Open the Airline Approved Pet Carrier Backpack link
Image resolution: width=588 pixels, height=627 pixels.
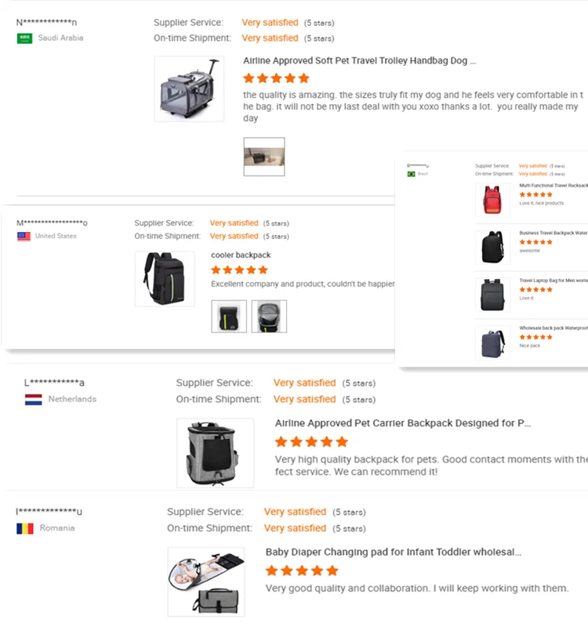tap(403, 423)
